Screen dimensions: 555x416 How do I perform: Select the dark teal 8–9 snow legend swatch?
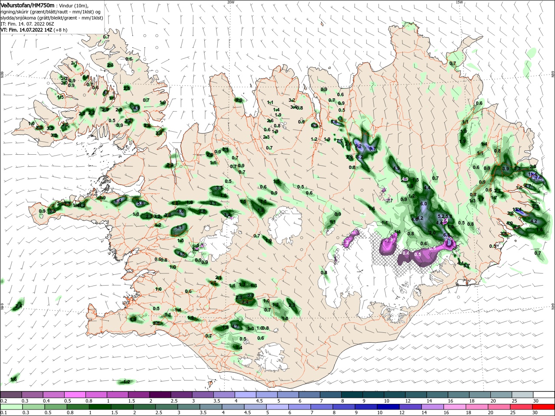(x=351, y=395)
